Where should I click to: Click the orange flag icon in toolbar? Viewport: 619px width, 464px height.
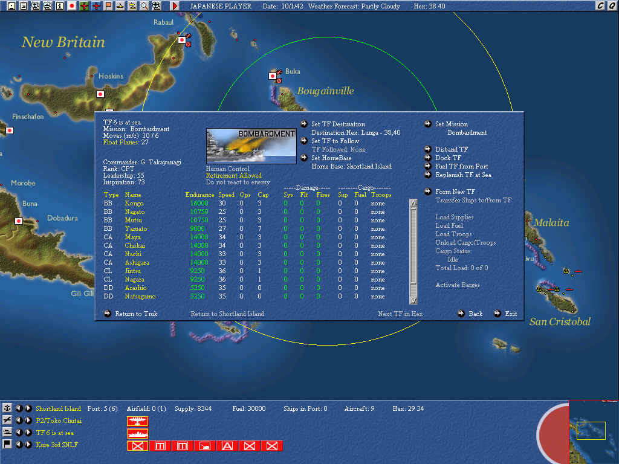tap(108, 5)
